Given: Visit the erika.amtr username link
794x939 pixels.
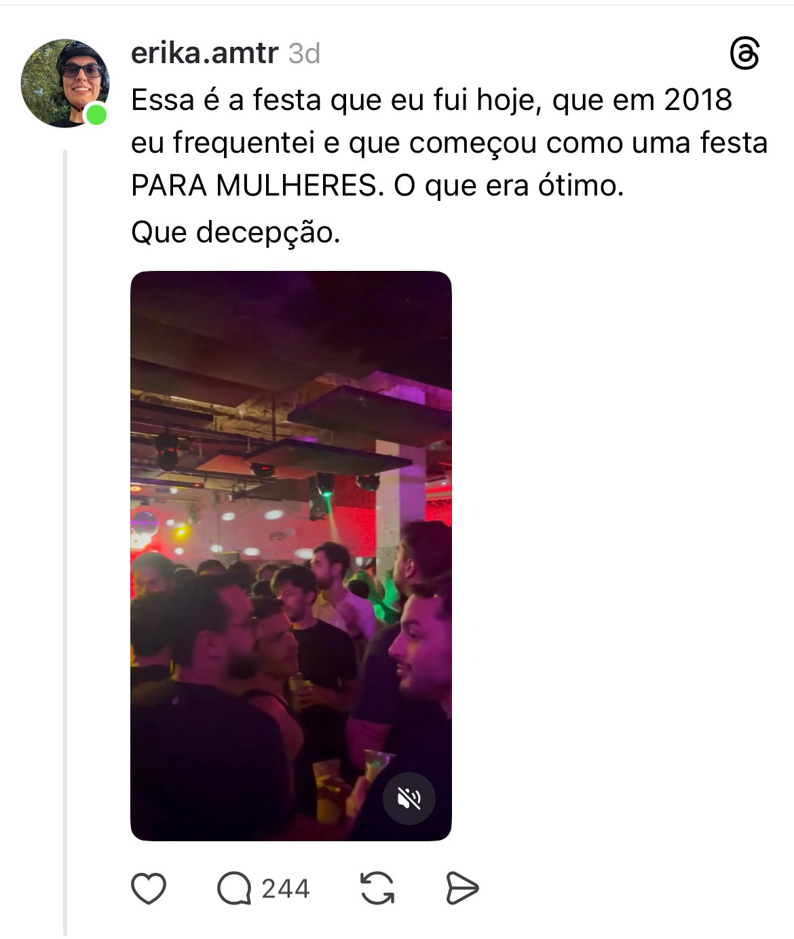Looking at the screenshot, I should pyautogui.click(x=204, y=53).
